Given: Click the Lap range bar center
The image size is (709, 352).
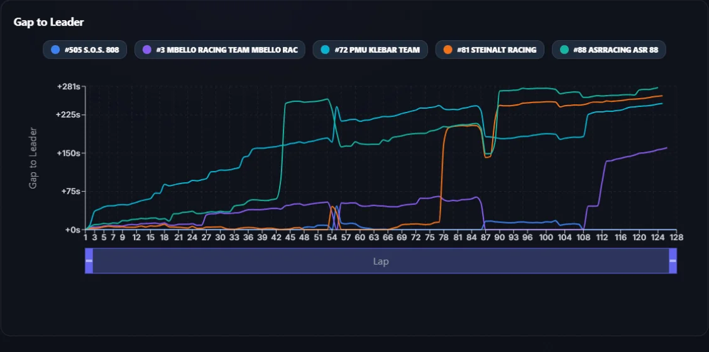Looking at the screenshot, I should (x=381, y=261).
